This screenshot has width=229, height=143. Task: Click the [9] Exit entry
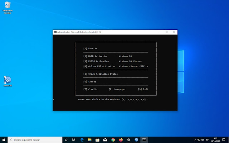143,89
